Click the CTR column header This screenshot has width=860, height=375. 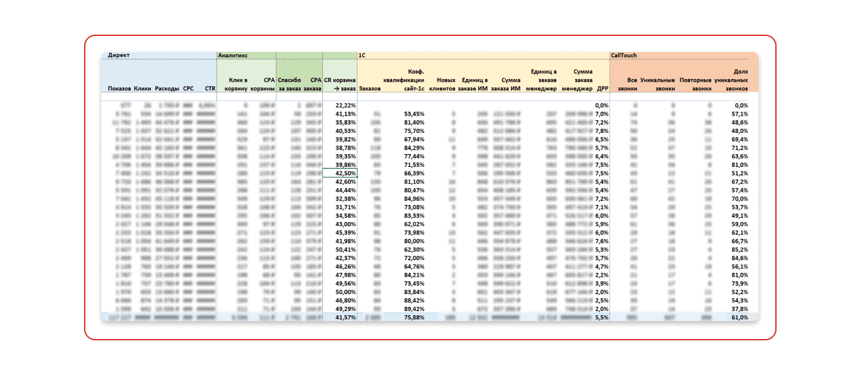point(210,89)
